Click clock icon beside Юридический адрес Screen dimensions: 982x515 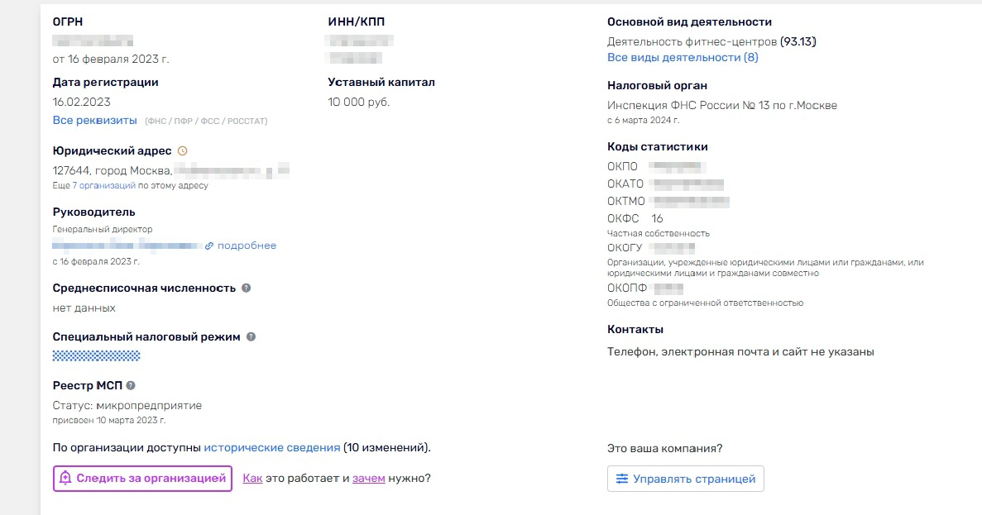(x=182, y=150)
